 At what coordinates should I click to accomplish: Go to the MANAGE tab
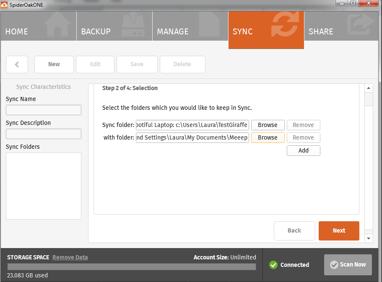(190, 26)
